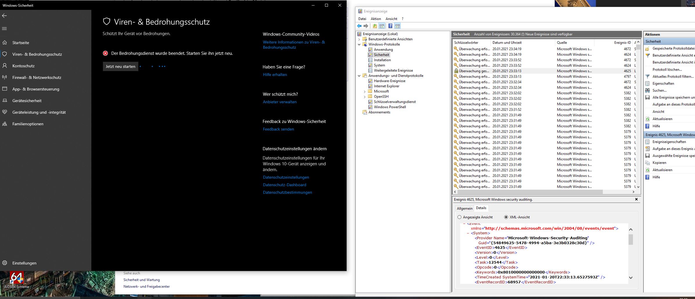Open the Datenschutz-Dashboard link
Viewport: 695px width, 299px height.
[284, 185]
